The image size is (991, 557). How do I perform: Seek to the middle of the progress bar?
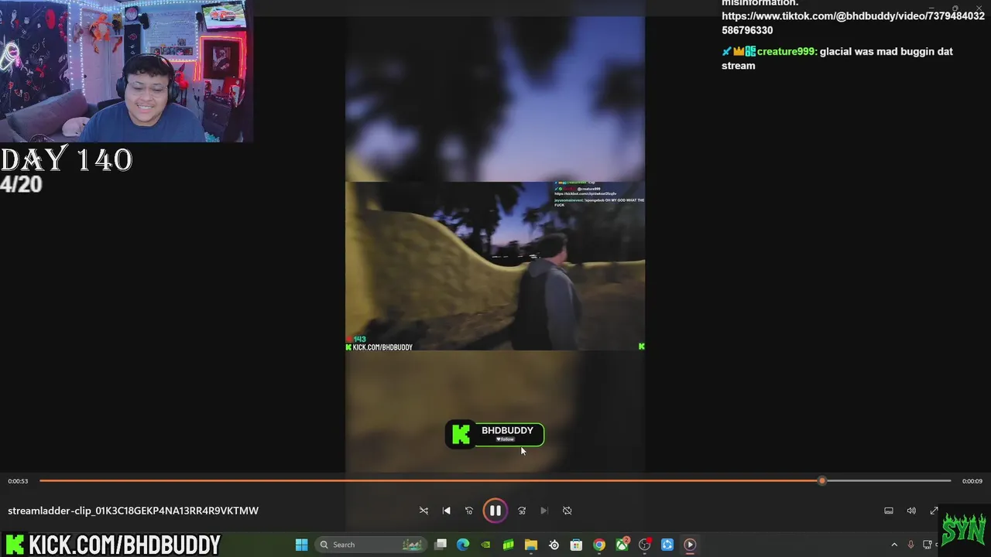(x=495, y=481)
